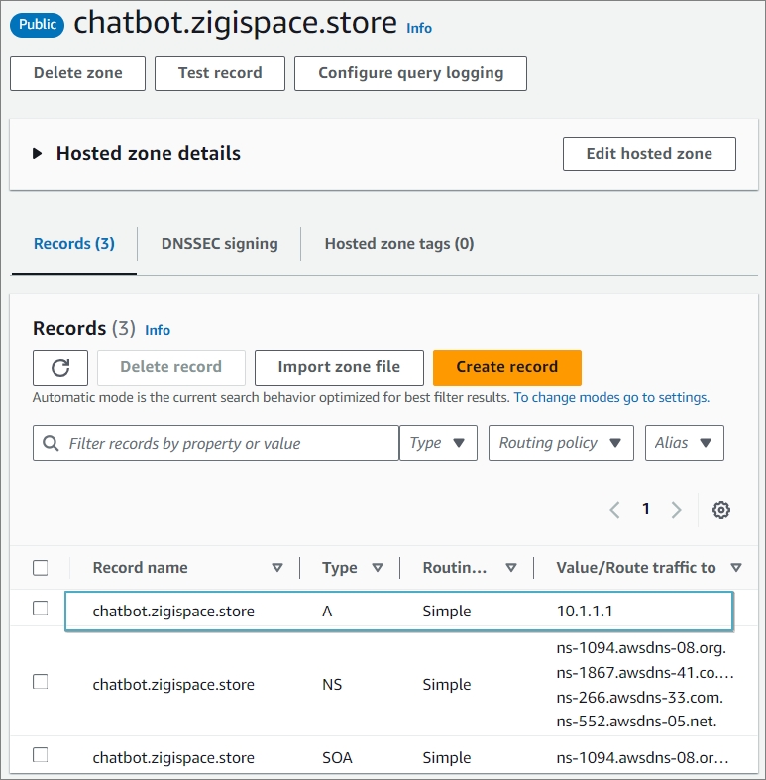The width and height of the screenshot is (766, 780).
Task: Click the Test record button
Action: click(x=220, y=73)
